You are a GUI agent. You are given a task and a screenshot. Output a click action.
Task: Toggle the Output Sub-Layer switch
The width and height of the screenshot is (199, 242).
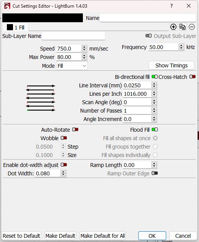point(149,36)
